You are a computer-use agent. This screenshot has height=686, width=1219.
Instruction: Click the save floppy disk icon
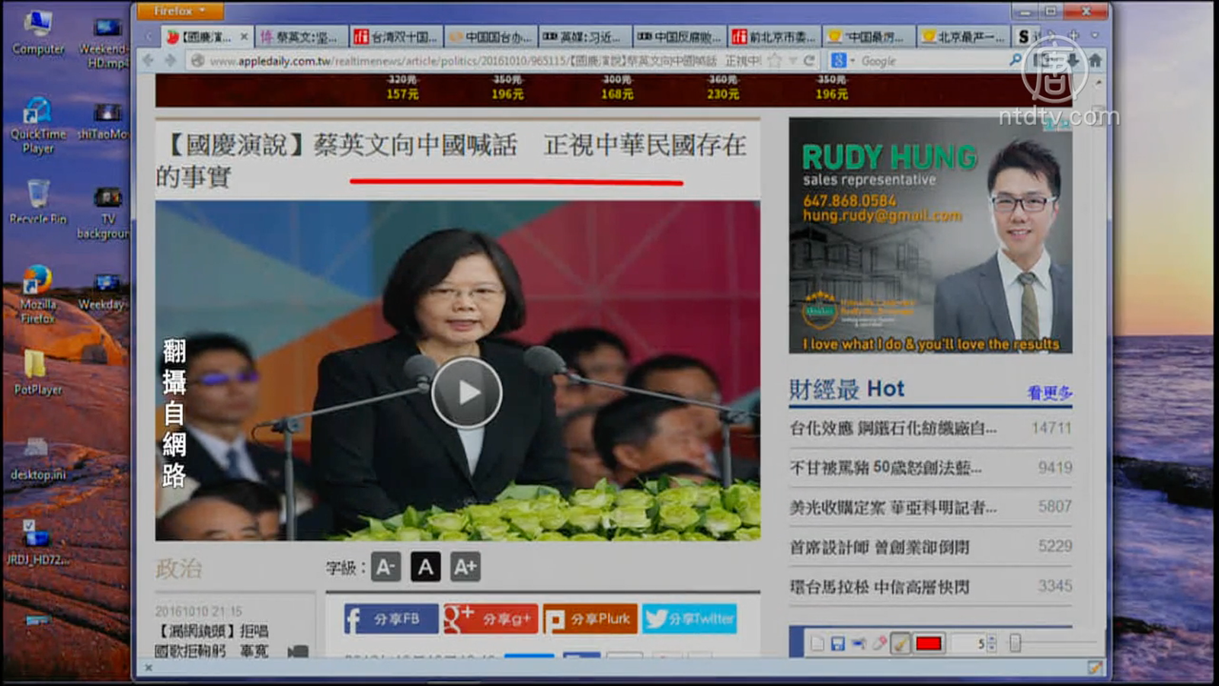pos(837,643)
